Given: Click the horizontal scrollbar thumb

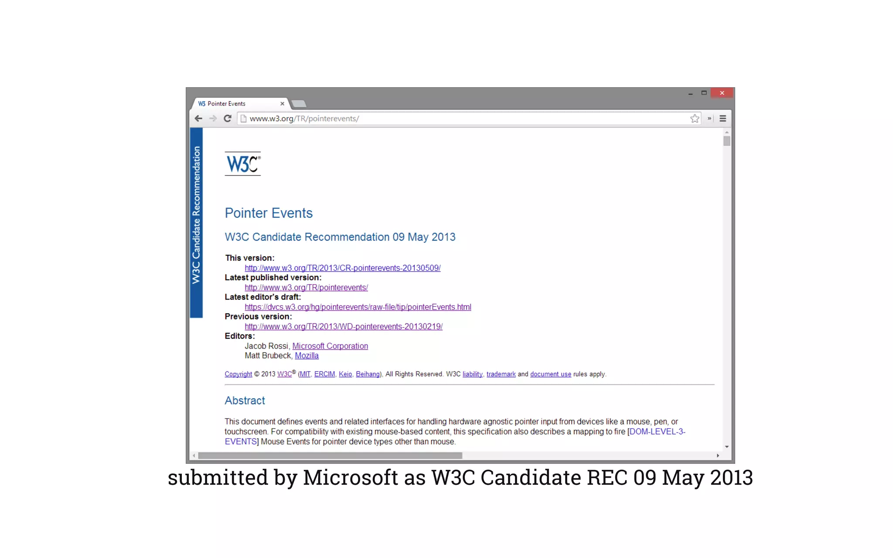Looking at the screenshot, I should coord(330,456).
